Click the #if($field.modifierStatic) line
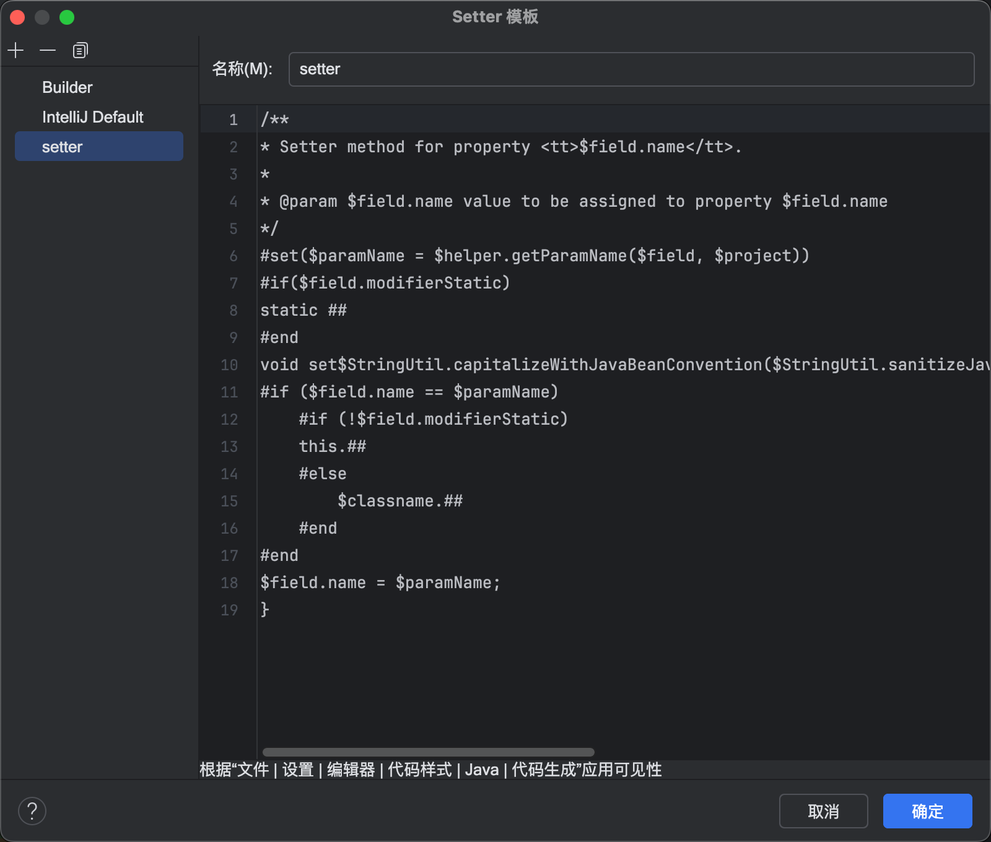Viewport: 991px width, 842px height. click(x=384, y=282)
